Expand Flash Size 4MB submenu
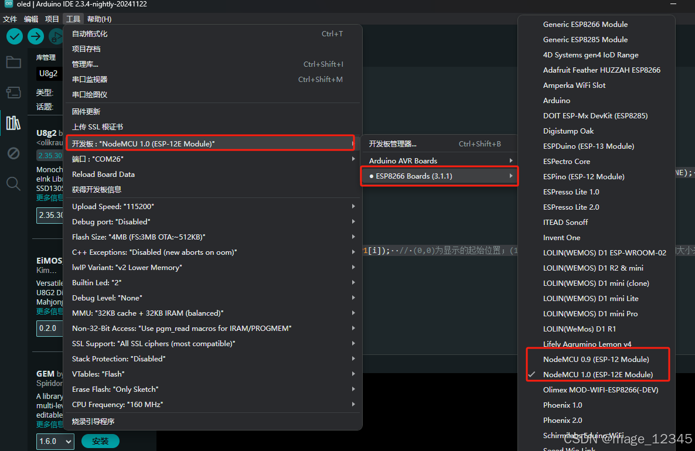Viewport: 695px width, 451px height. [213, 237]
